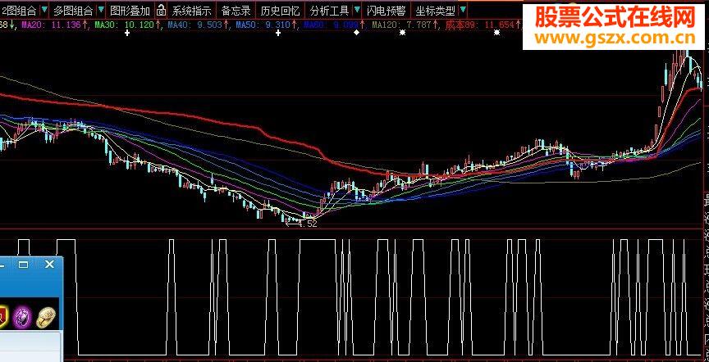This screenshot has height=362, width=709.
Task: Open the 2图组合 toolbar item
Action: (19, 10)
